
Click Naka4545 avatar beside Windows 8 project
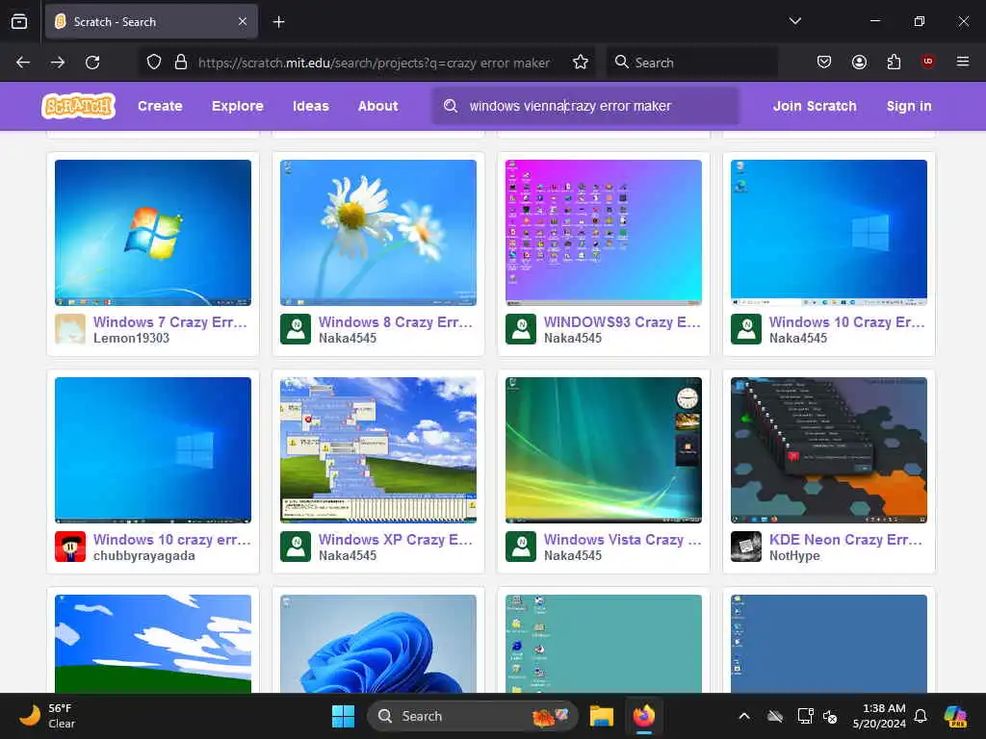[296, 329]
